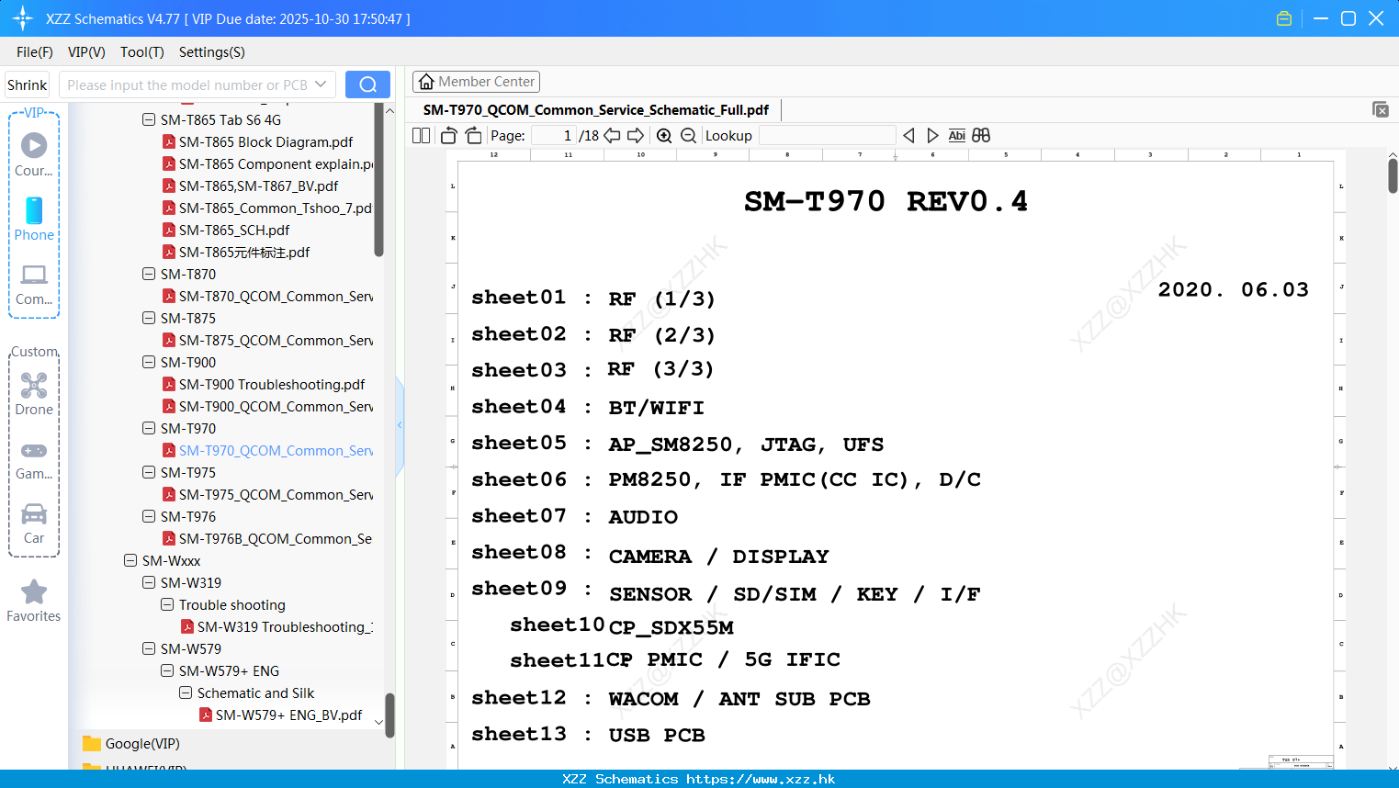The image size is (1399, 788).
Task: Collapse the SM-T865 Tab S6 4G node
Action: tap(149, 119)
